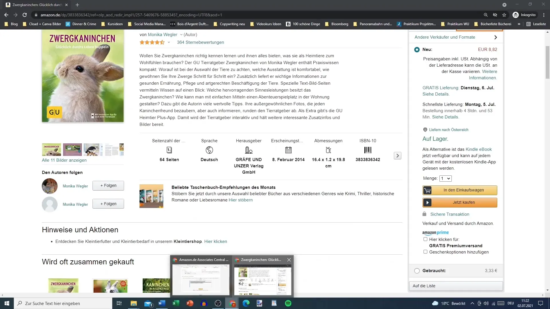Screen dimensions: 550x309
Task: Open Kleintiershop Hier klicken link
Action: point(215,241)
